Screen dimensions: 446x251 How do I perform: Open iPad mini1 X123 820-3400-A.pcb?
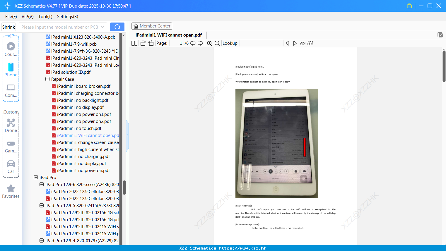[x=83, y=37]
